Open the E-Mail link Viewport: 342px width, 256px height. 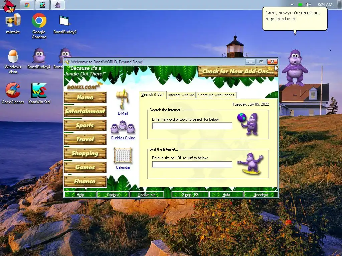pyautogui.click(x=123, y=113)
